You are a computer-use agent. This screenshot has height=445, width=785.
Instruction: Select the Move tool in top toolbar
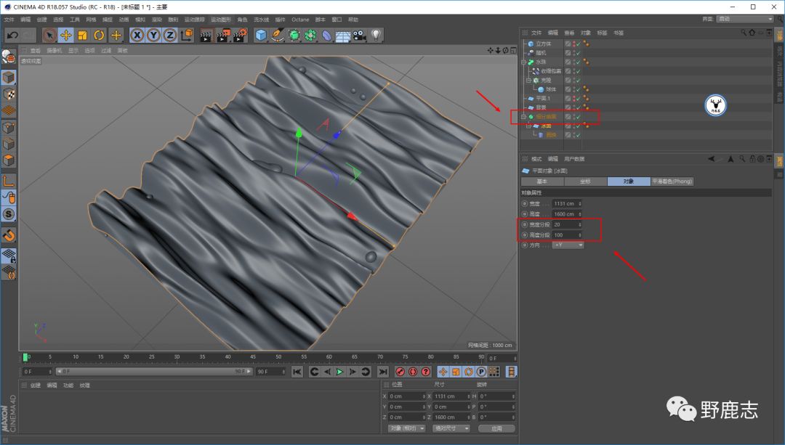pos(66,35)
